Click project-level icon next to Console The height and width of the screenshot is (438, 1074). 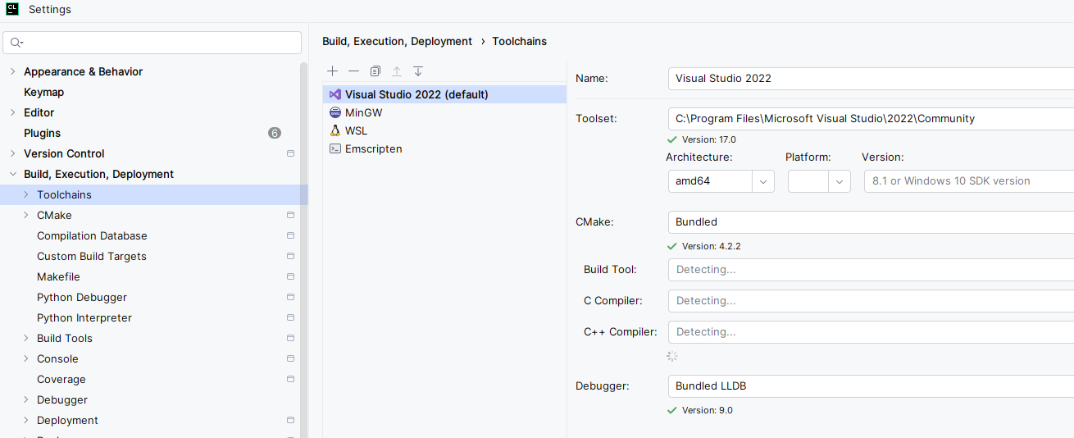[x=290, y=358]
